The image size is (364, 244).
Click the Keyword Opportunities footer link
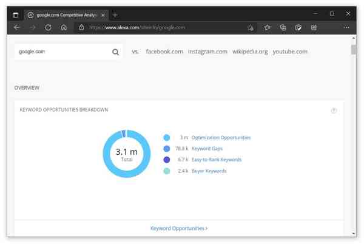[x=179, y=228]
